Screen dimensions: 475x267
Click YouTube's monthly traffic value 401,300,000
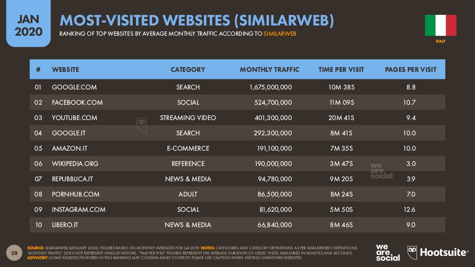coord(273,118)
